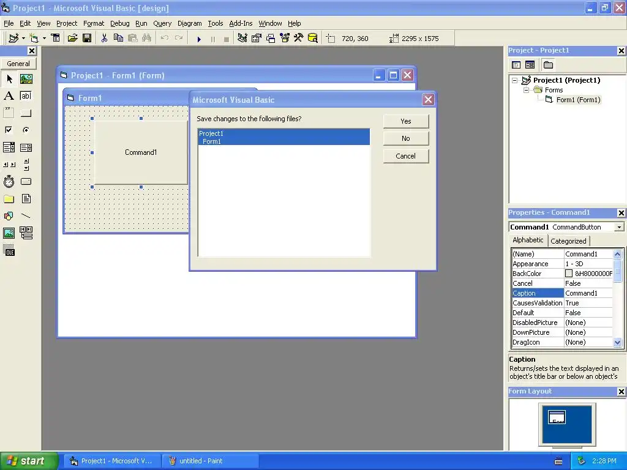Viewport: 627px width, 470px height.
Task: Select the OptionButton control tool
Action: point(26,130)
